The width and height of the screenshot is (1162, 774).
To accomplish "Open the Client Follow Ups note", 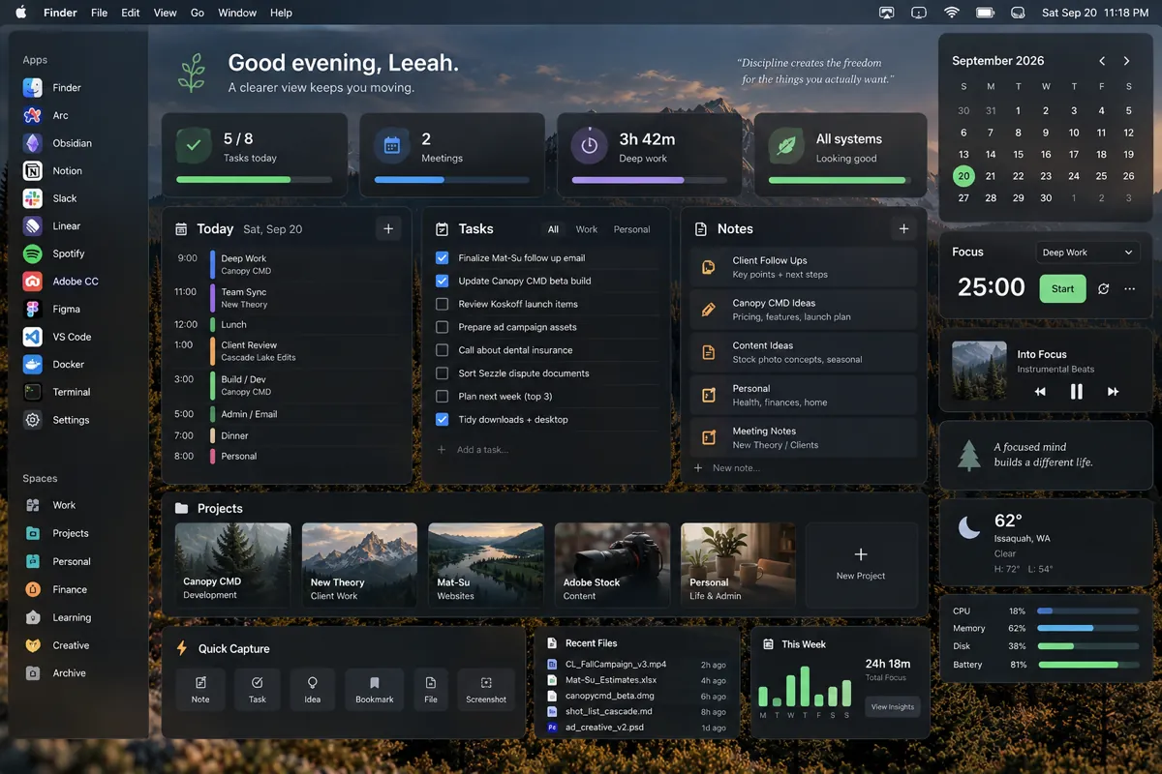I will point(803,267).
